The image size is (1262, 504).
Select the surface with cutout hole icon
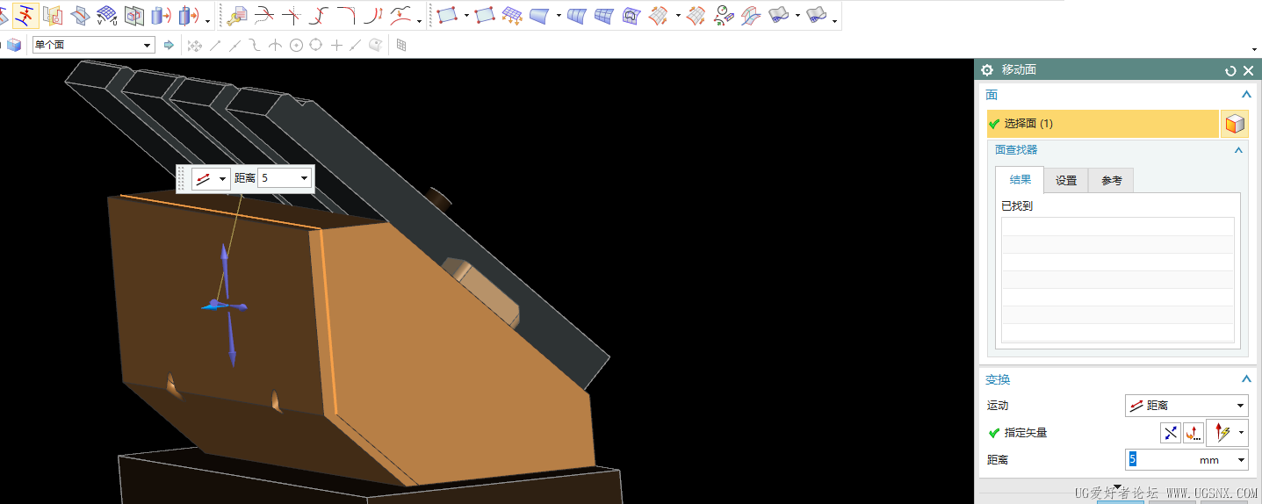point(631,15)
